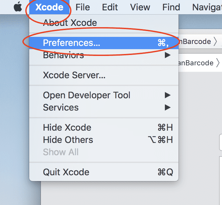Click the anBarcode jump bar item beside Behaviors
The height and width of the screenshot is (205, 222).
pyautogui.click(x=196, y=63)
